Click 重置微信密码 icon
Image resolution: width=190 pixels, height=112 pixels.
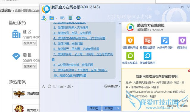pyautogui.click(x=147, y=41)
